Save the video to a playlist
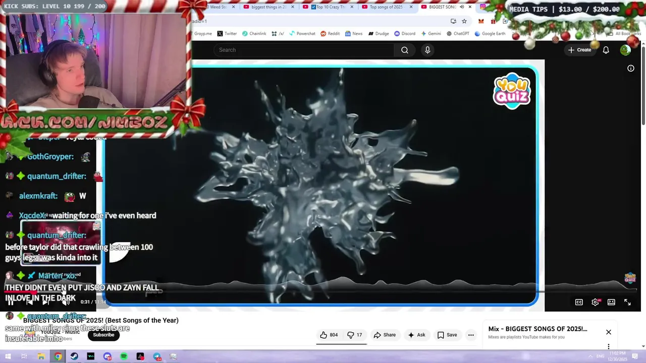 pyautogui.click(x=447, y=335)
